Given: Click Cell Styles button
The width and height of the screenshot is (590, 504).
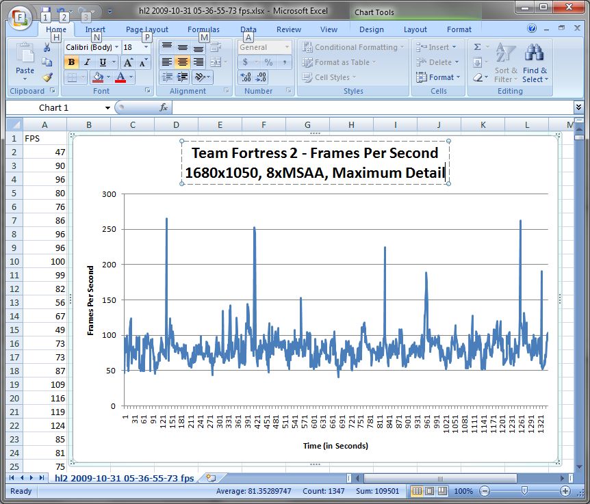Looking at the screenshot, I should [329, 77].
